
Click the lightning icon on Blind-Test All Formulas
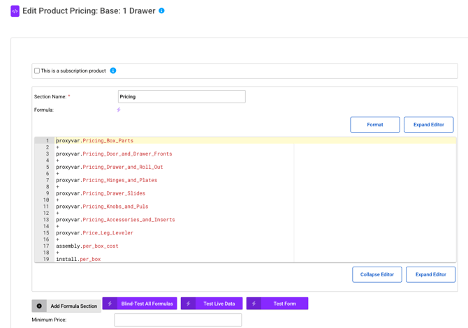click(x=110, y=304)
